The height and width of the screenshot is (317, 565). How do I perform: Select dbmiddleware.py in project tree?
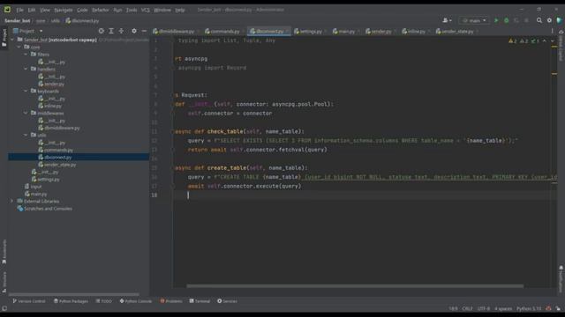[x=59, y=128]
